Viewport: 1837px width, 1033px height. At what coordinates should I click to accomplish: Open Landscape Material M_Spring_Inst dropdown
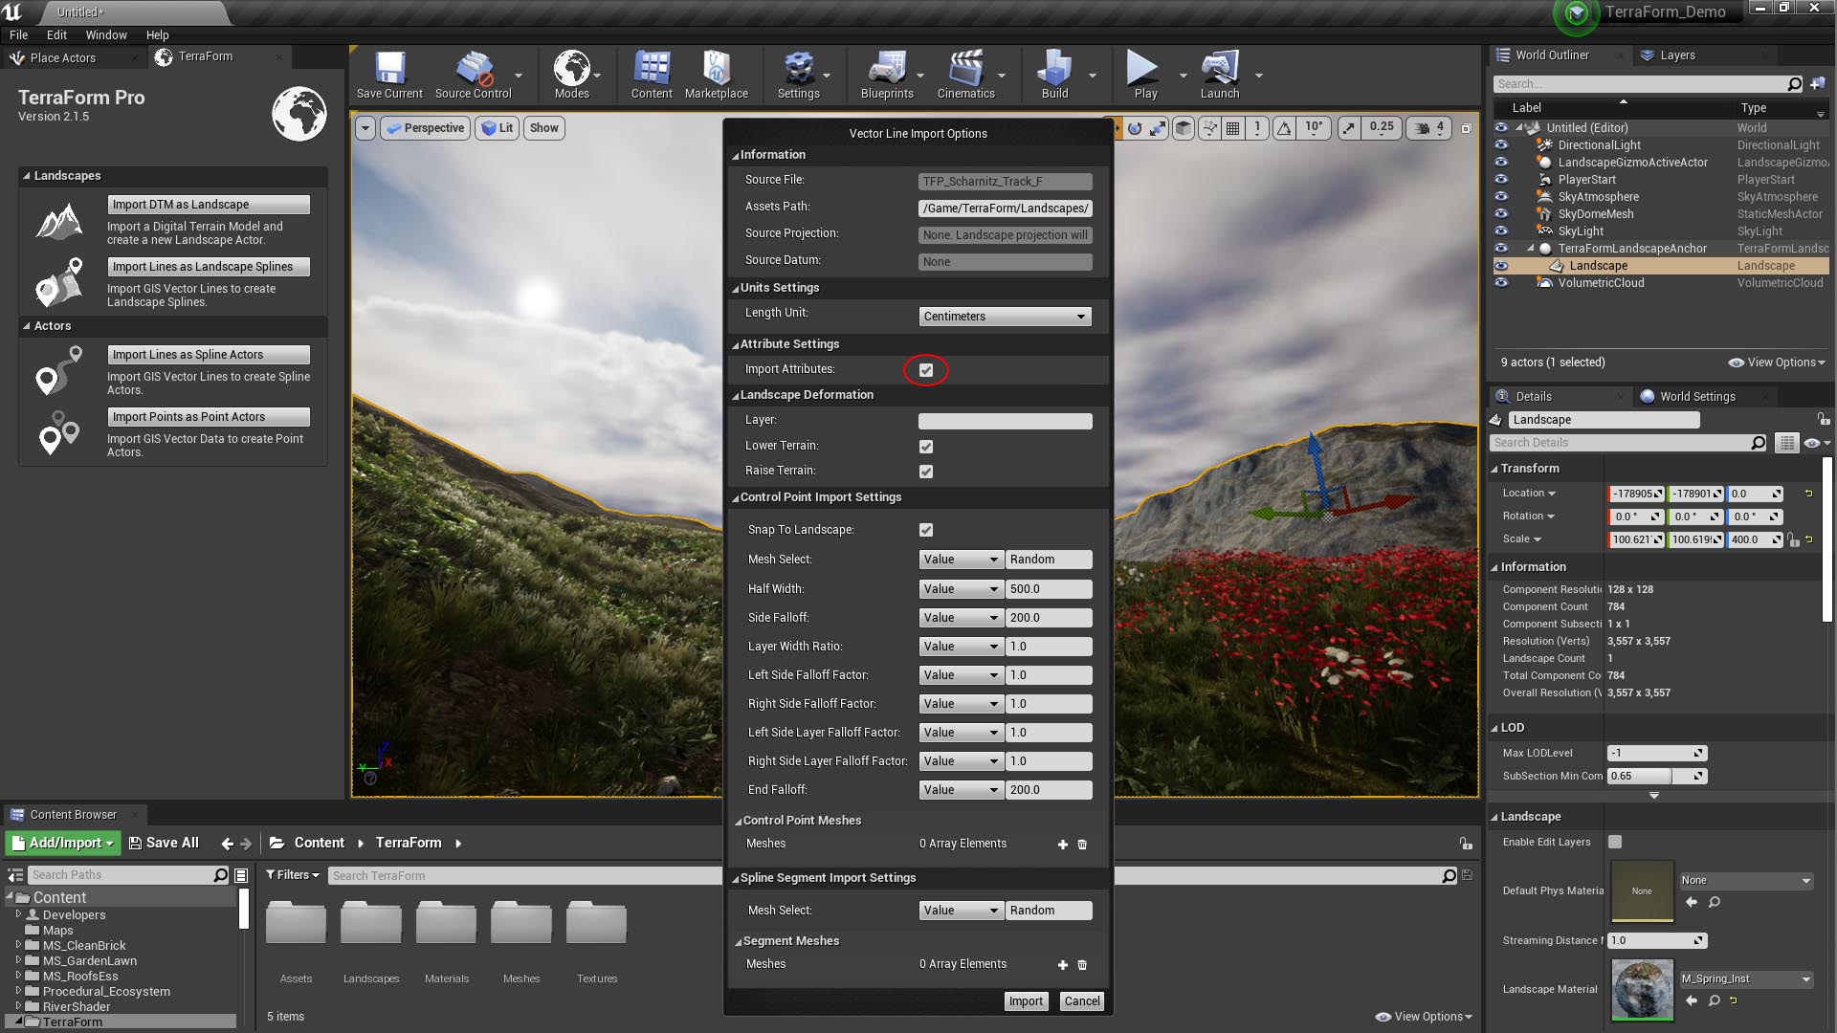pyautogui.click(x=1746, y=979)
